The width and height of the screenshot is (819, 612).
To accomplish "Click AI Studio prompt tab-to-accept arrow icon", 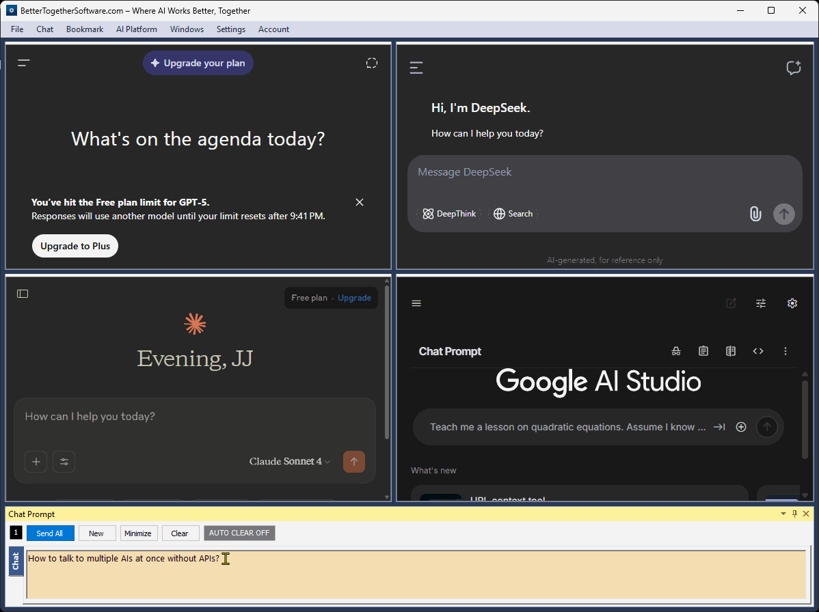I will 719,428.
